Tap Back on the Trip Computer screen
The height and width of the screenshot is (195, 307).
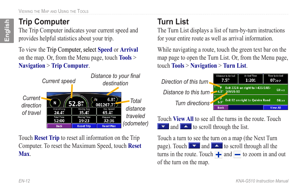pos(59,126)
